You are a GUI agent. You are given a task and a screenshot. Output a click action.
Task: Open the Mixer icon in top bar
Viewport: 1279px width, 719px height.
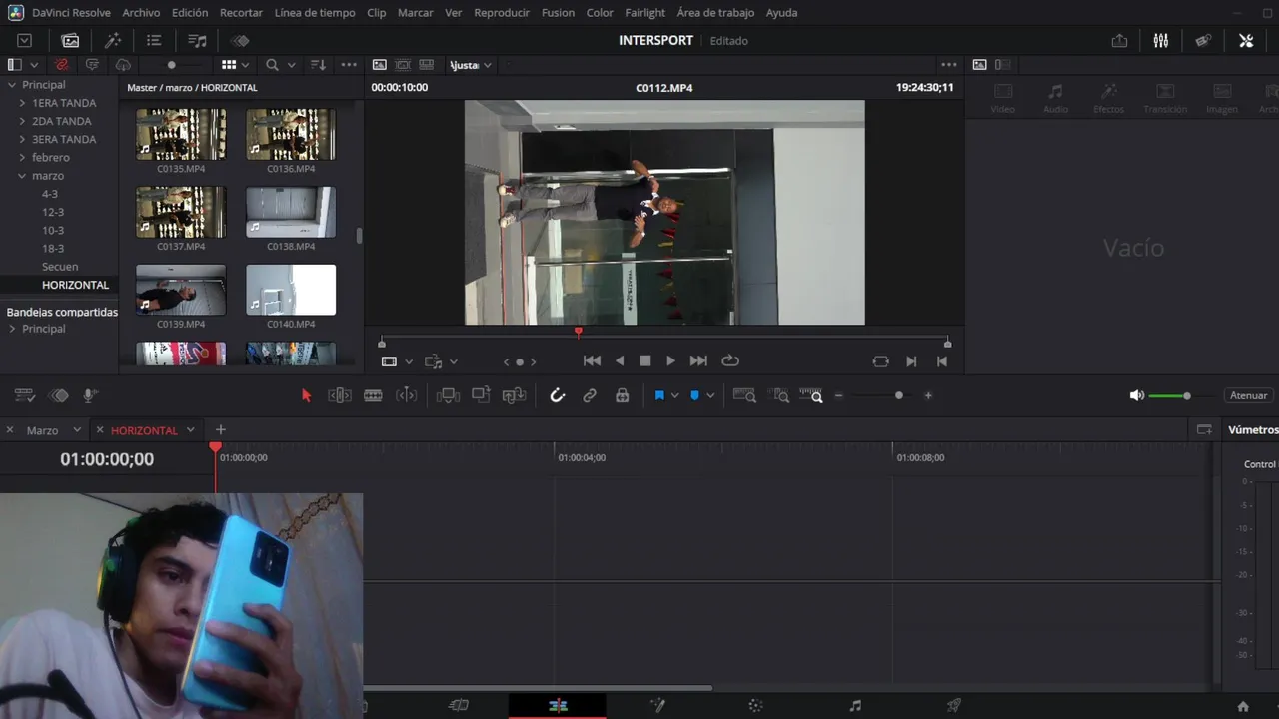1161,40
